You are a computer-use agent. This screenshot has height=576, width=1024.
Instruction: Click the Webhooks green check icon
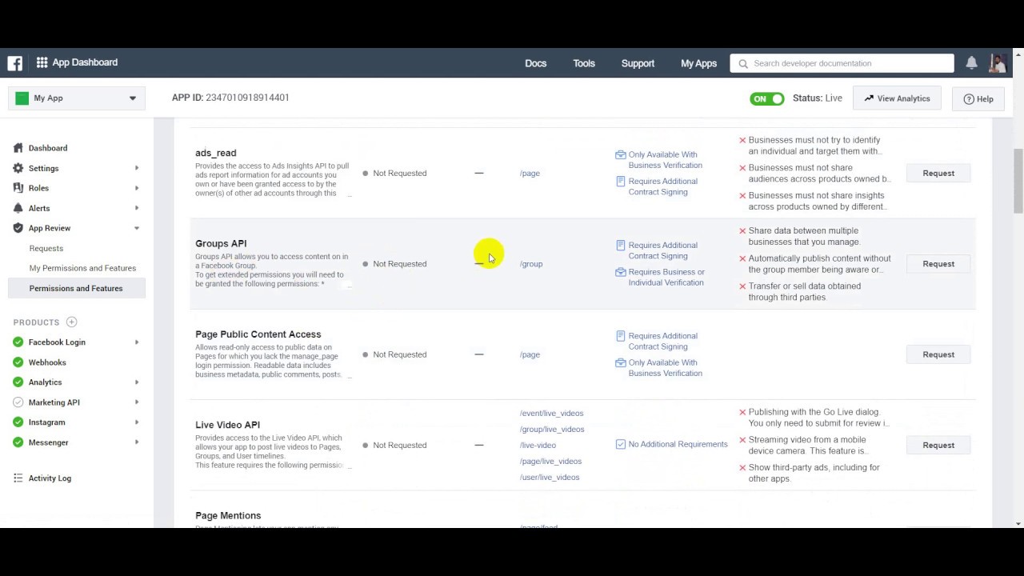(x=18, y=362)
